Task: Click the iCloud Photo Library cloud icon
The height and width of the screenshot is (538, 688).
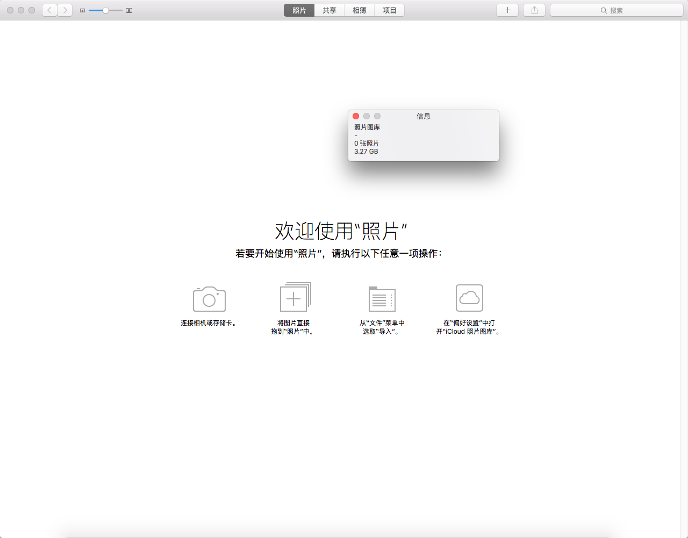Action: coord(469,298)
